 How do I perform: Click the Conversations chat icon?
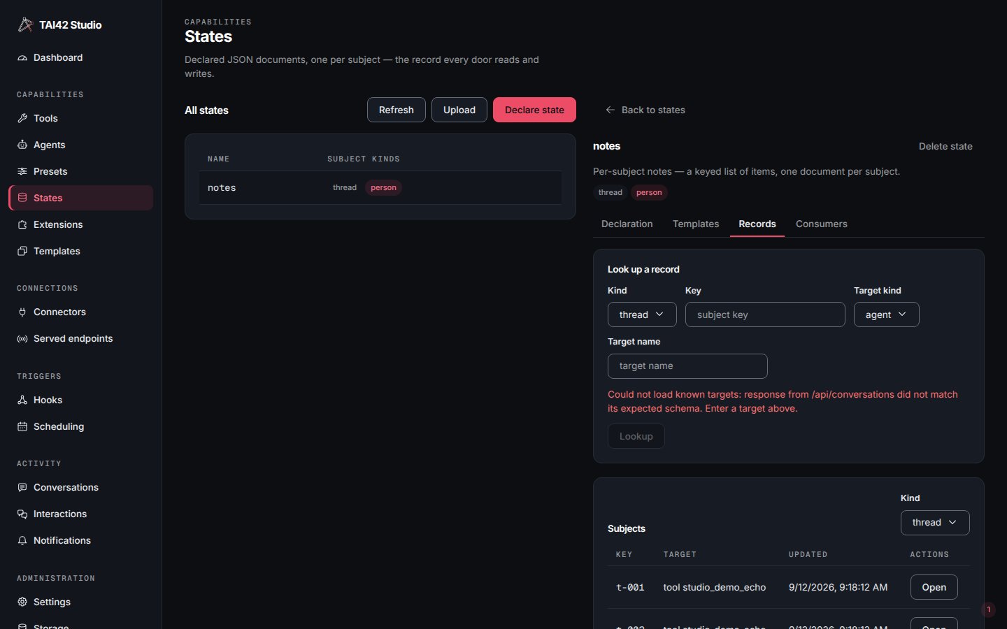[22, 488]
